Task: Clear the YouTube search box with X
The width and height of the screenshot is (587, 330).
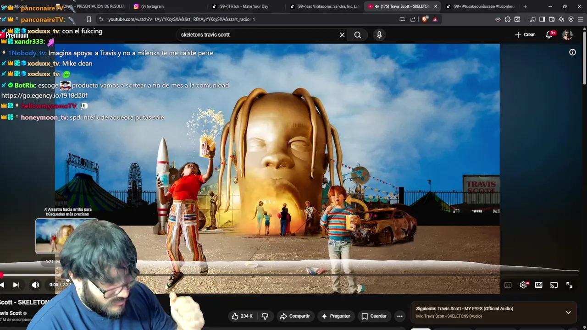Action: pos(342,35)
